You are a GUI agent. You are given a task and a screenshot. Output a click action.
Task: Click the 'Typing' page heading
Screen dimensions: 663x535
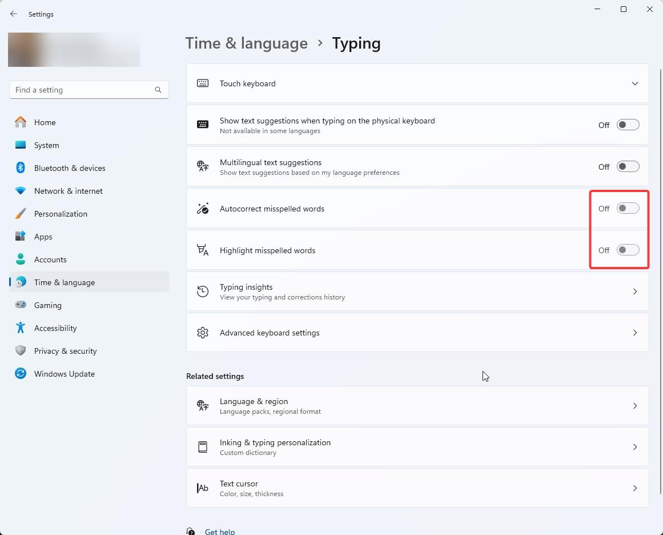(356, 43)
